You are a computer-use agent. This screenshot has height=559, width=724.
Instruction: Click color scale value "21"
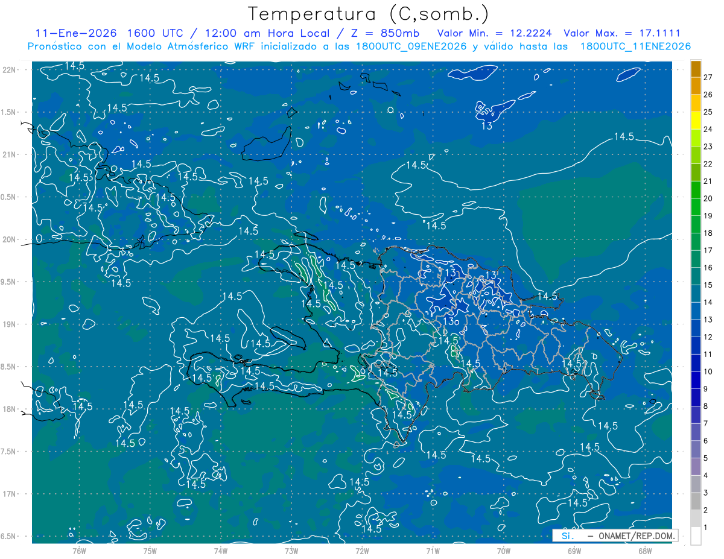coord(708,181)
